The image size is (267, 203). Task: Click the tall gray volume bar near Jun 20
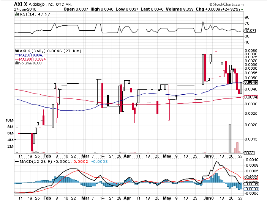pyautogui.click(x=230, y=139)
